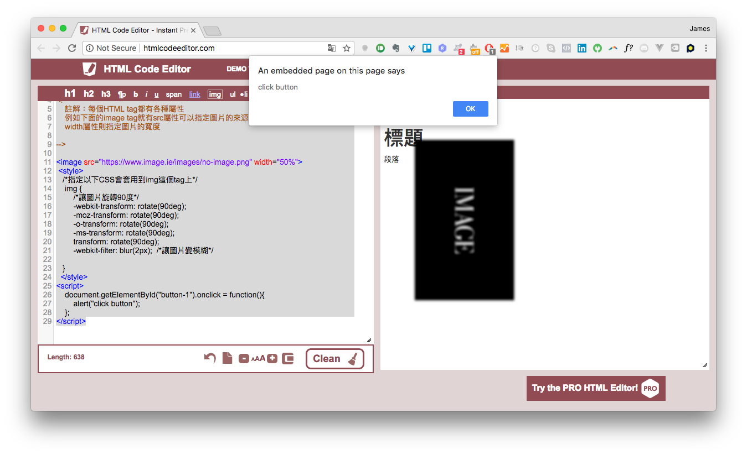Screen dimensions: 747x455
Task: Click the resize handle of preview pane
Action: tap(705, 365)
